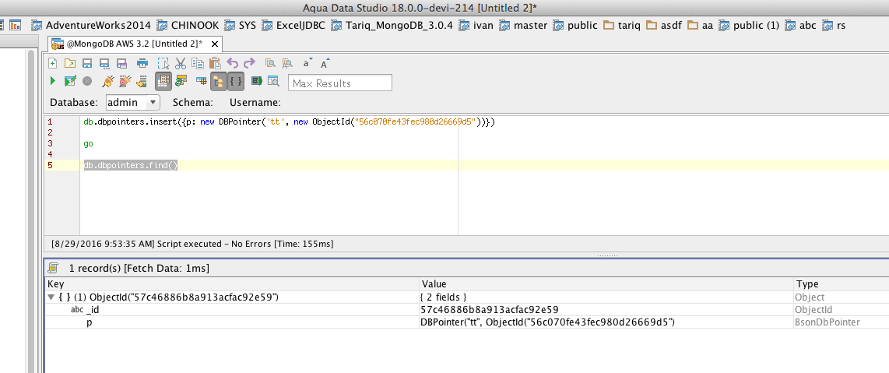
Task: Click the Type column header
Action: [842, 284]
